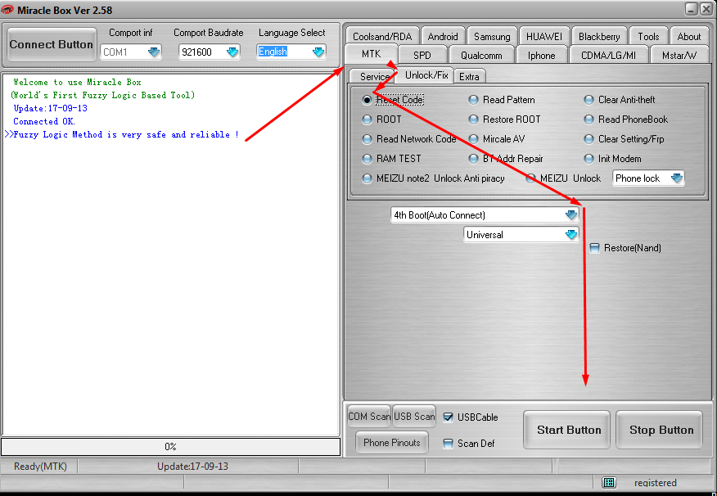The height and width of the screenshot is (496, 717).
Task: Click the USB Scan button
Action: click(414, 417)
